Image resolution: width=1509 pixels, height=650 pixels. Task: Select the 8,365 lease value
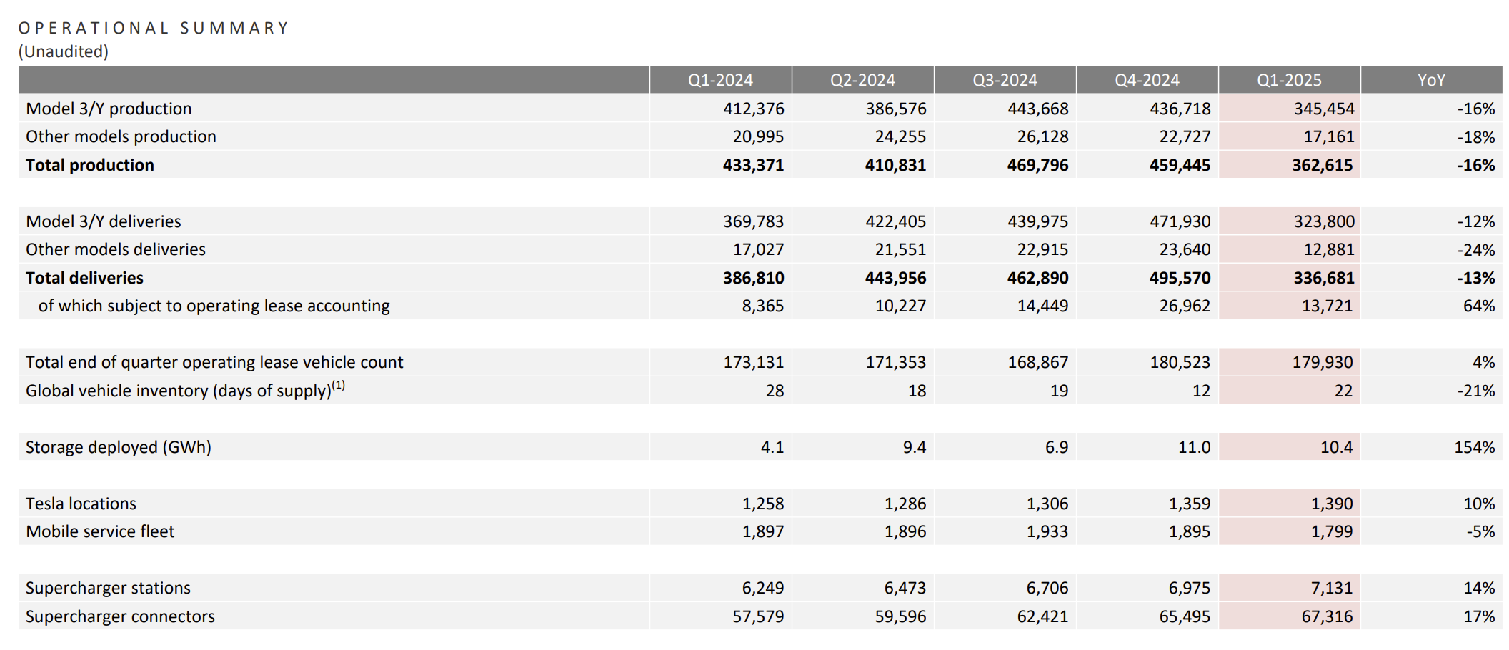coord(762,306)
